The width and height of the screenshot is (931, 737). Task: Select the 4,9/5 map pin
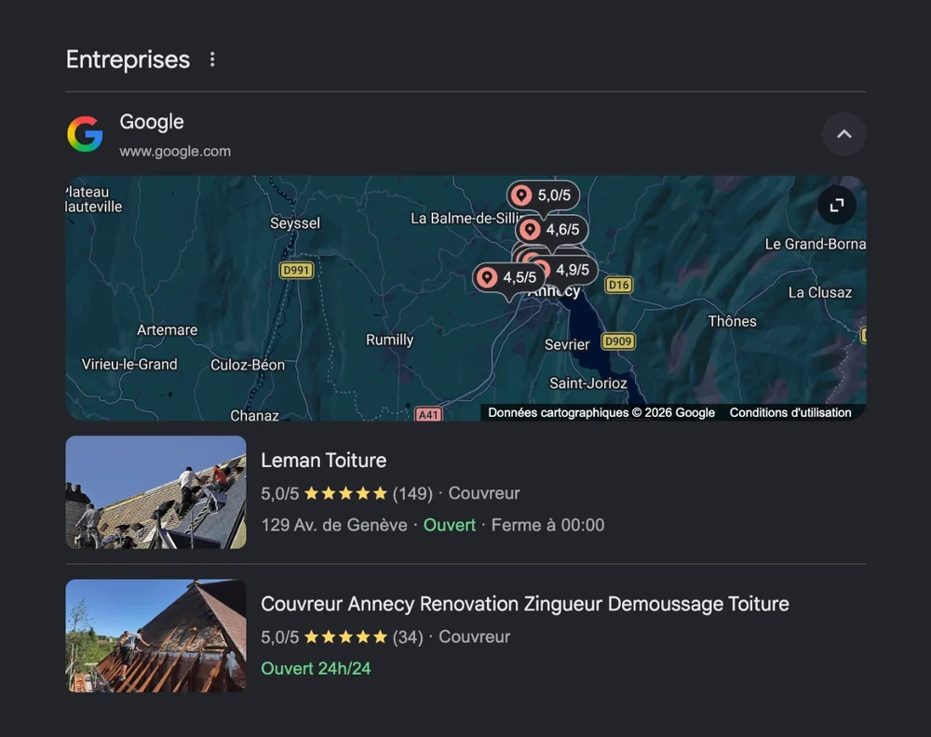click(568, 270)
